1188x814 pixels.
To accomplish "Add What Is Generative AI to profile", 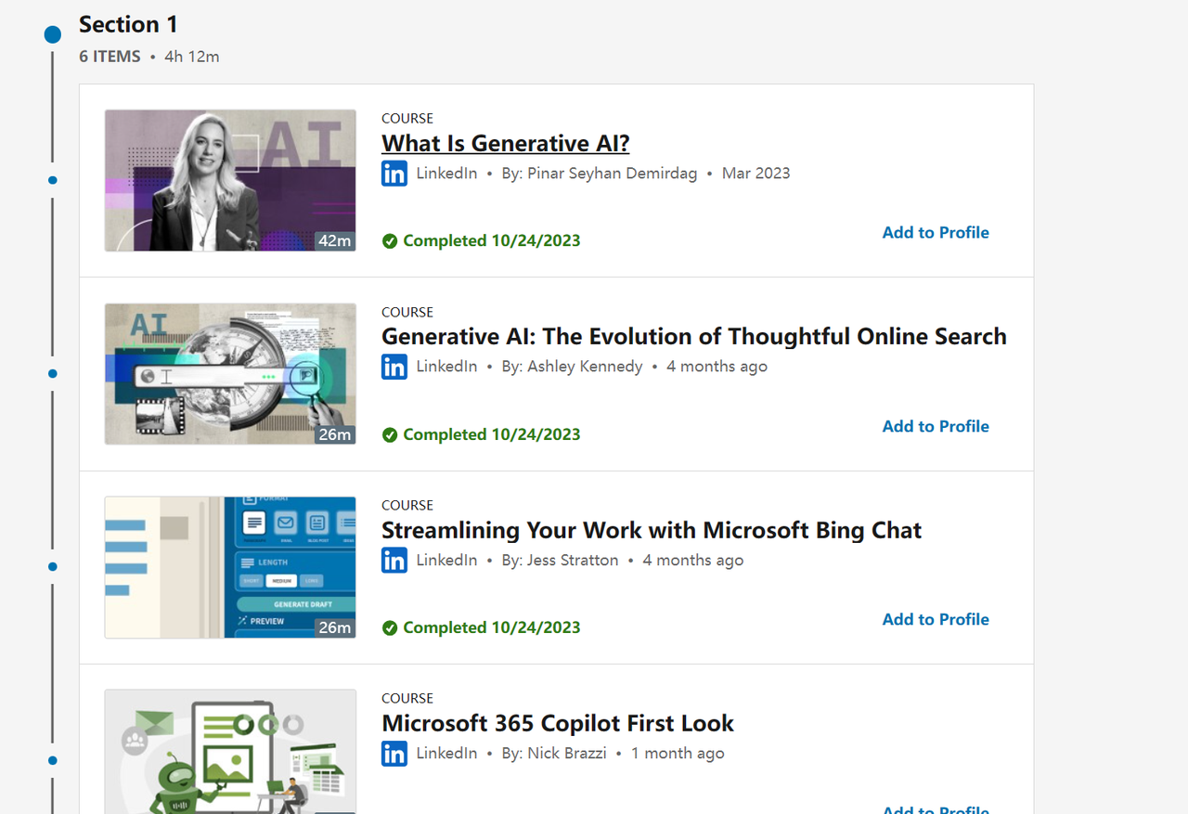I will click(x=936, y=233).
